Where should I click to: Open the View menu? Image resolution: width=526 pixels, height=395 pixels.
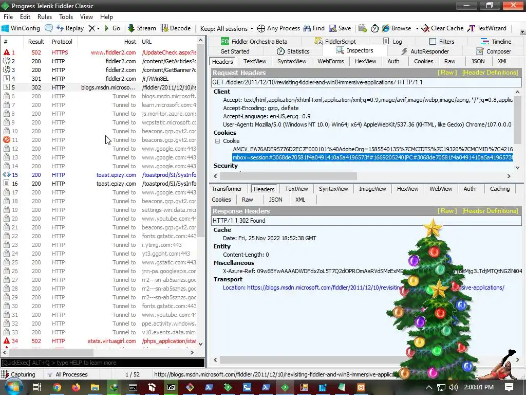(86, 17)
